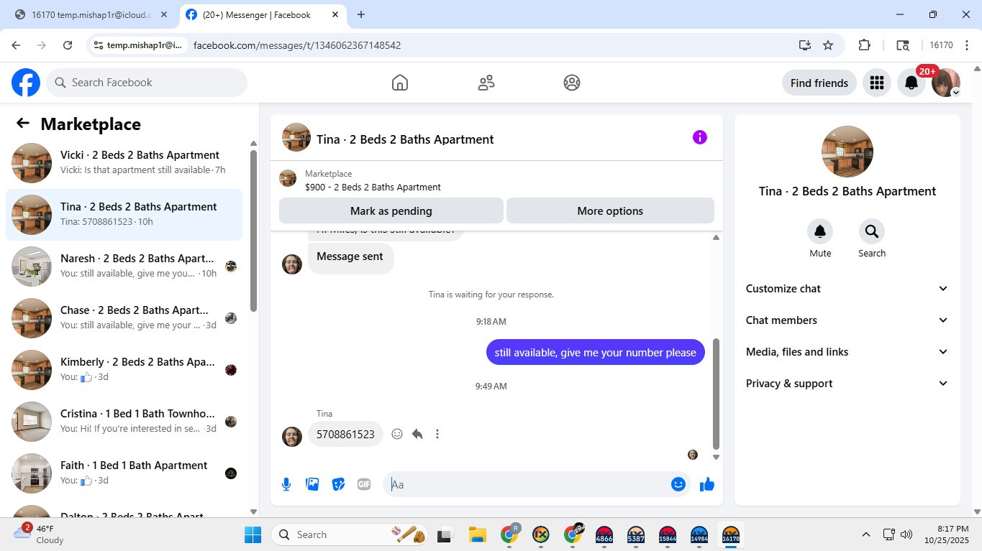Open File Explorer from the taskbar
Screen dimensions: 982x551
(478, 534)
